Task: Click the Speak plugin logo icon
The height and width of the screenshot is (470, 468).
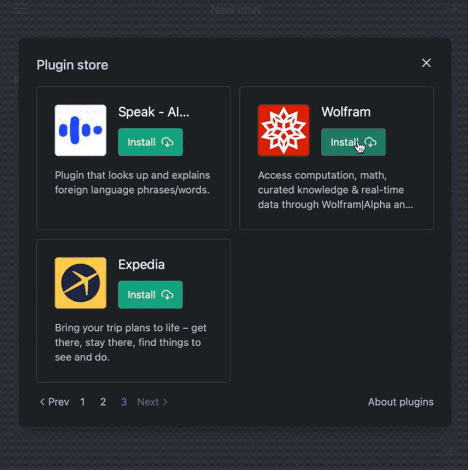Action: (81, 130)
